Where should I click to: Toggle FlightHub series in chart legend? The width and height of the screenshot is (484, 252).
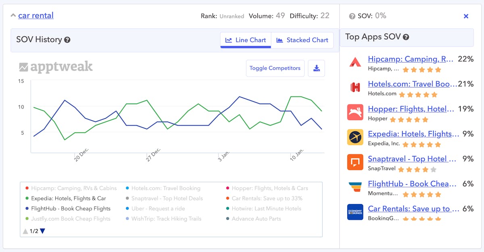coord(71,208)
